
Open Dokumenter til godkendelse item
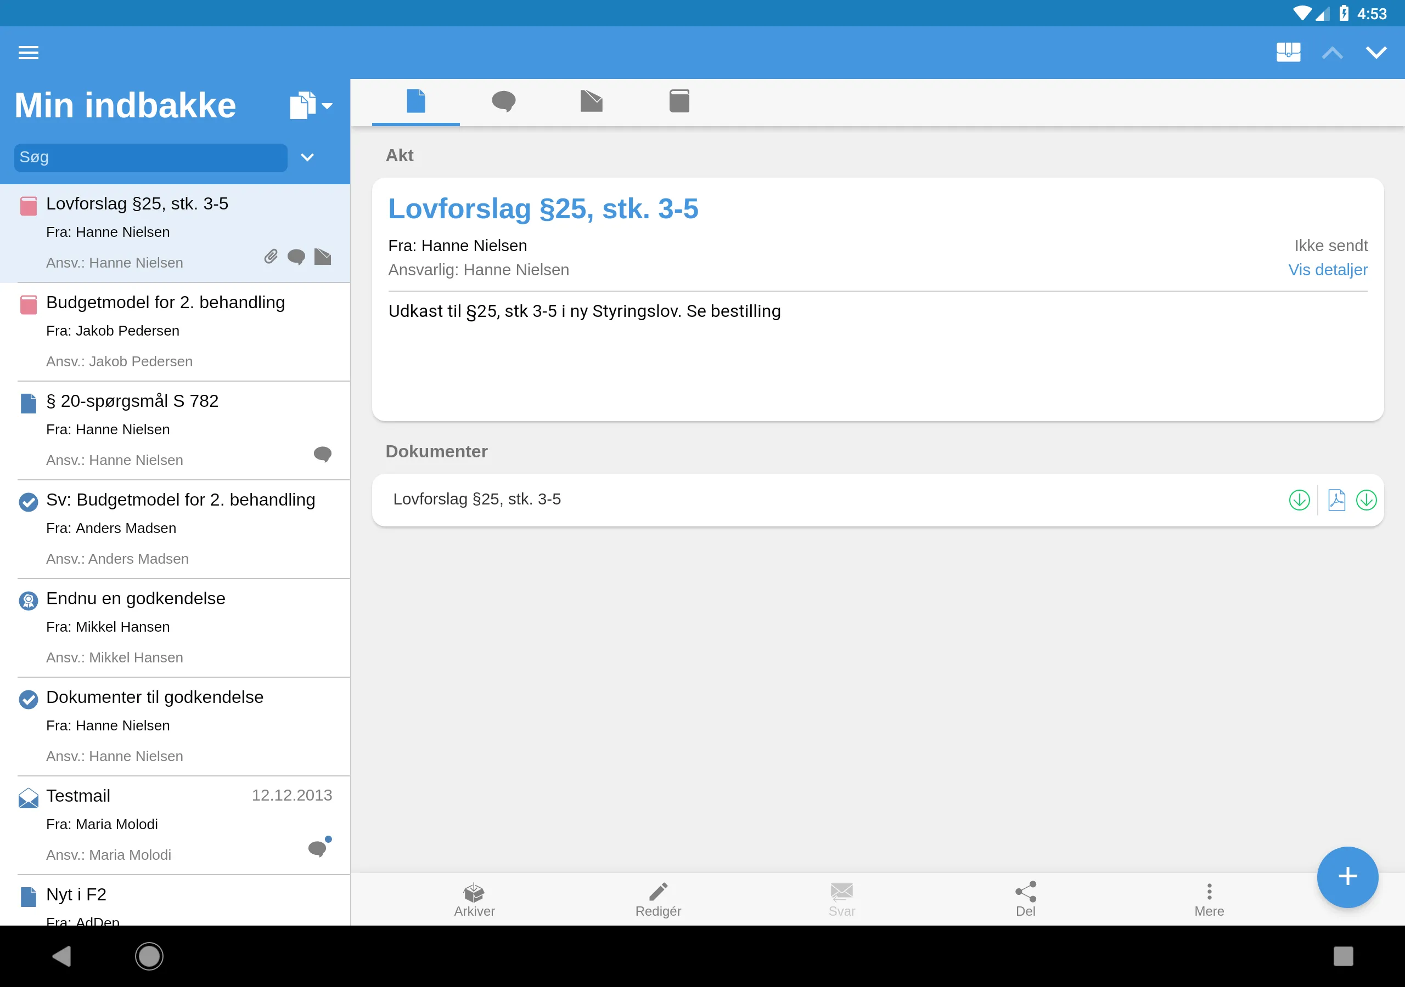click(175, 727)
